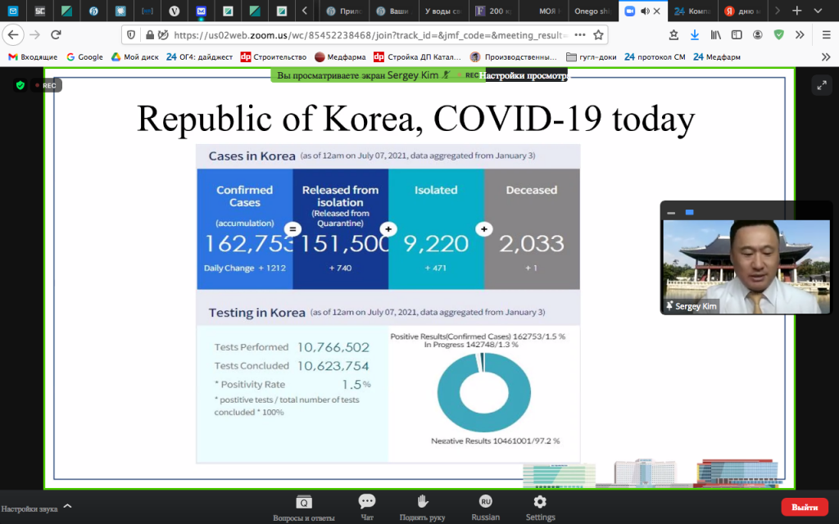Open tracking protection shield in address bar
This screenshot has width=839, height=524.
[x=131, y=35]
